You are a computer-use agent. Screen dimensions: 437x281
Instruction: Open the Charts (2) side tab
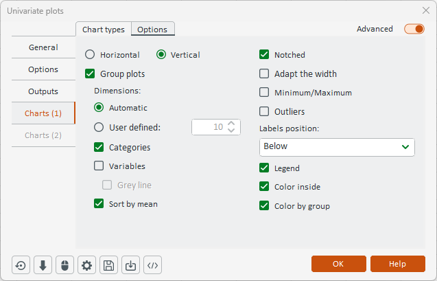43,135
